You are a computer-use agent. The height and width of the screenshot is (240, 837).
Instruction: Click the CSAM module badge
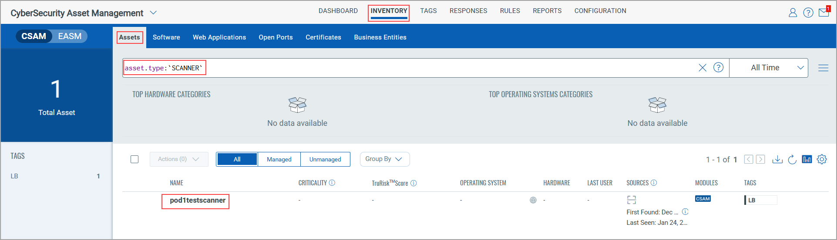point(703,199)
